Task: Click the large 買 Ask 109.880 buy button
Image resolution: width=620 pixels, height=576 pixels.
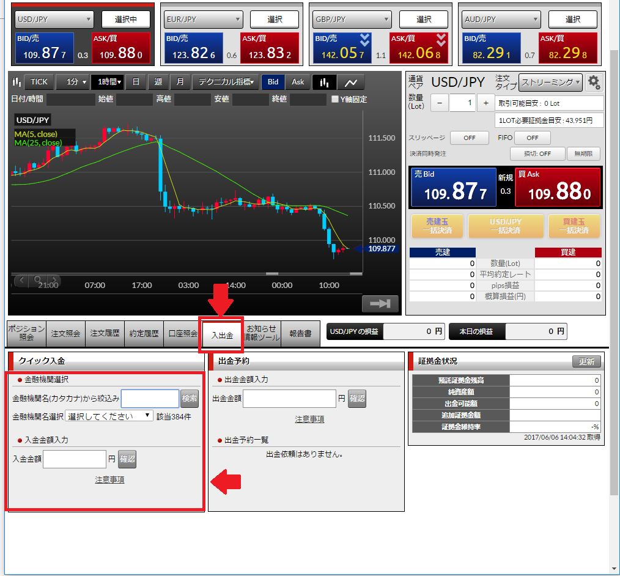Action: pyautogui.click(x=558, y=187)
